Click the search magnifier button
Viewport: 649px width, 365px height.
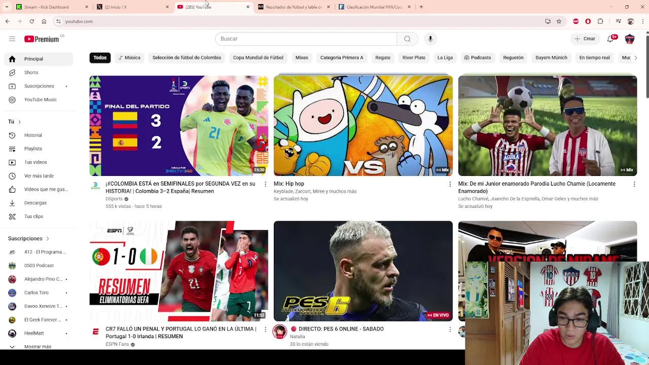pos(407,39)
